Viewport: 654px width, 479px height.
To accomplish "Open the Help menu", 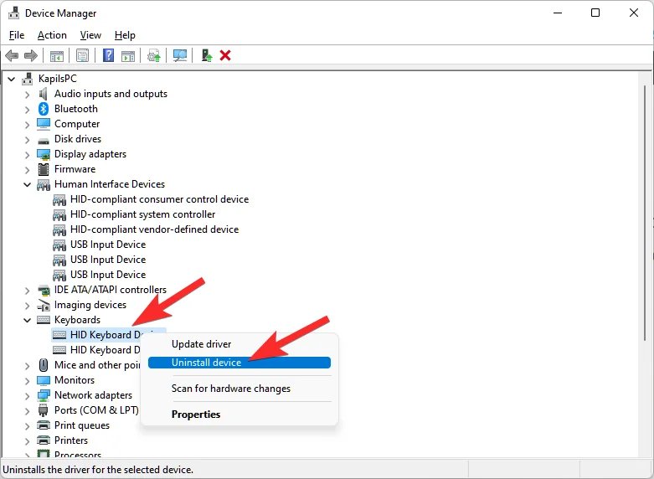I will 125,35.
